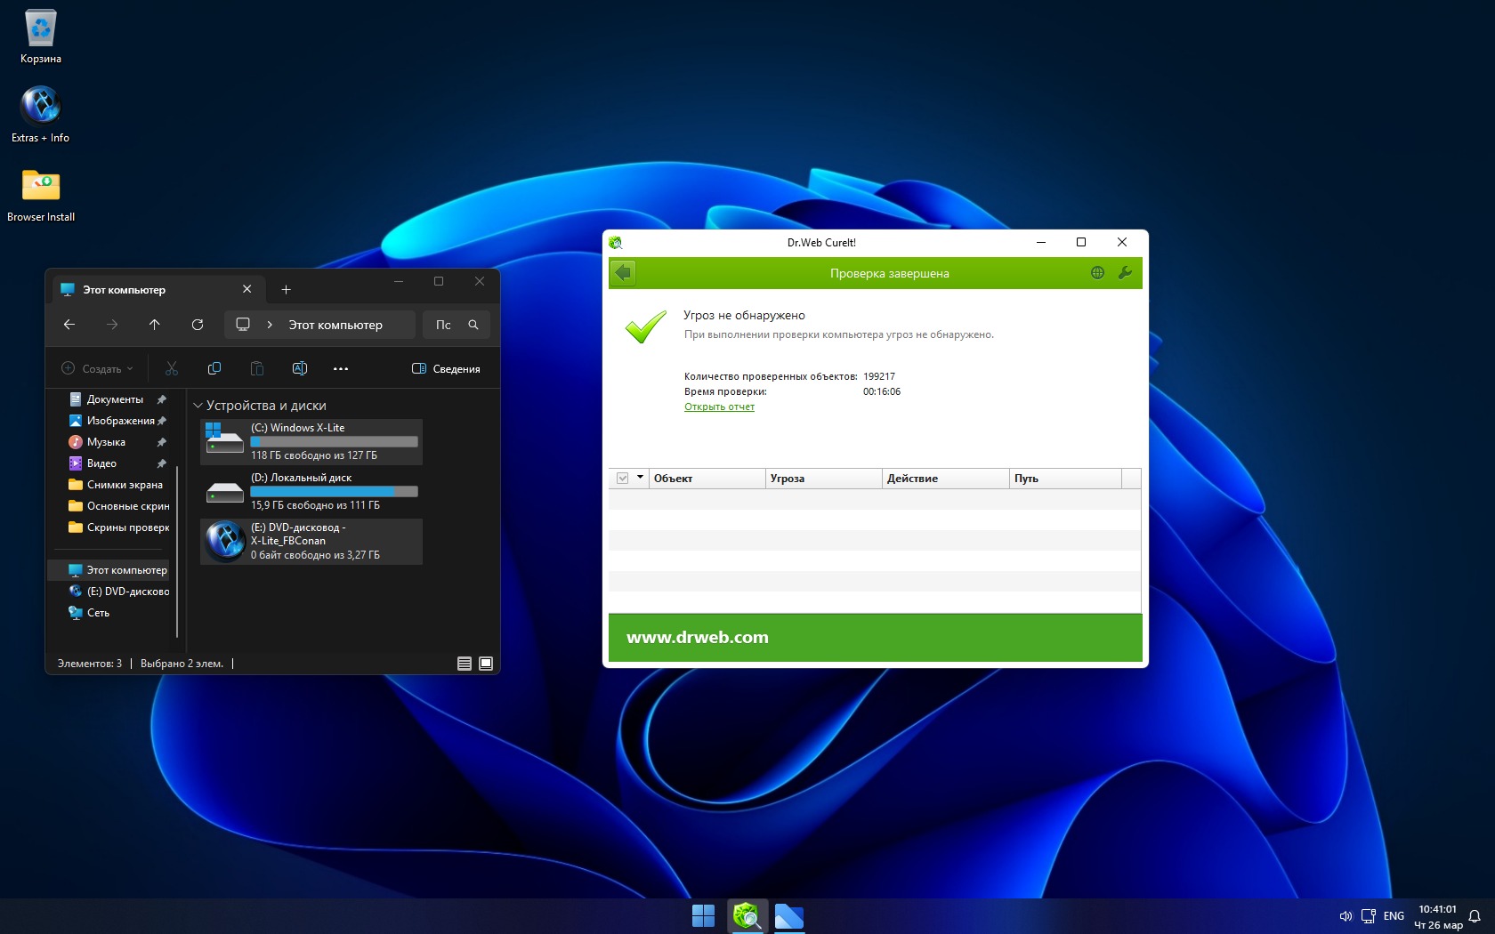
Task: Collapse the Devices and drives section
Action: coord(198,406)
